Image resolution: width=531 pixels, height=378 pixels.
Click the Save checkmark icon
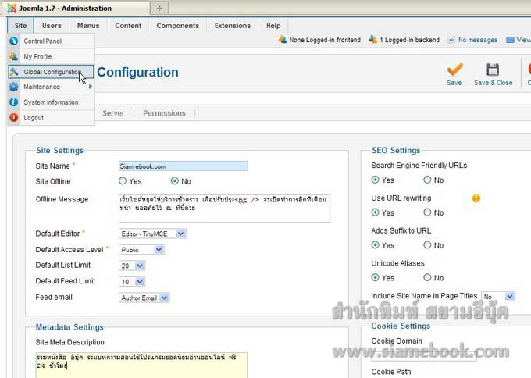(x=454, y=70)
